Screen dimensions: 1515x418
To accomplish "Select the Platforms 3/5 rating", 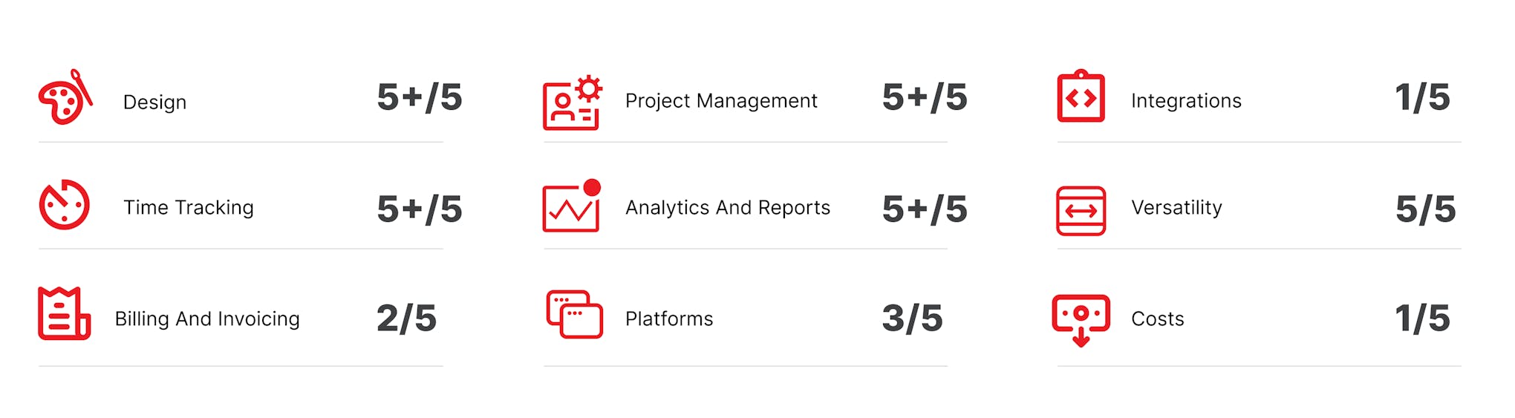I will [912, 319].
